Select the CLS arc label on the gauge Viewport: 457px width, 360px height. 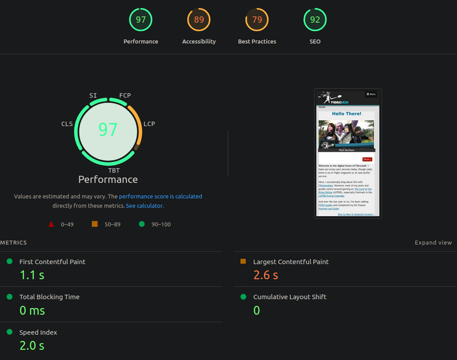(67, 124)
